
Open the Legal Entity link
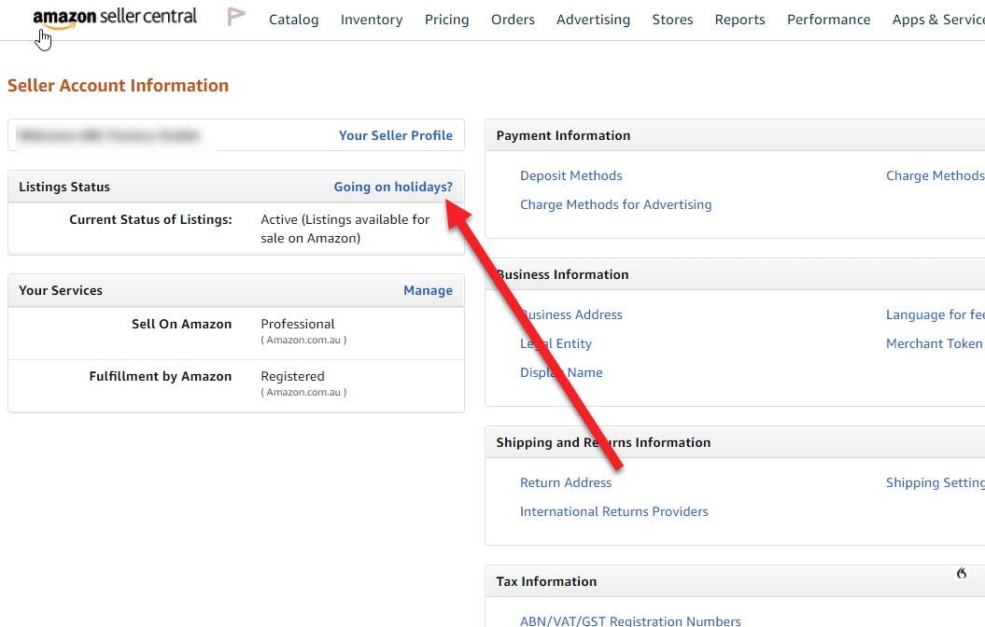[x=556, y=343]
